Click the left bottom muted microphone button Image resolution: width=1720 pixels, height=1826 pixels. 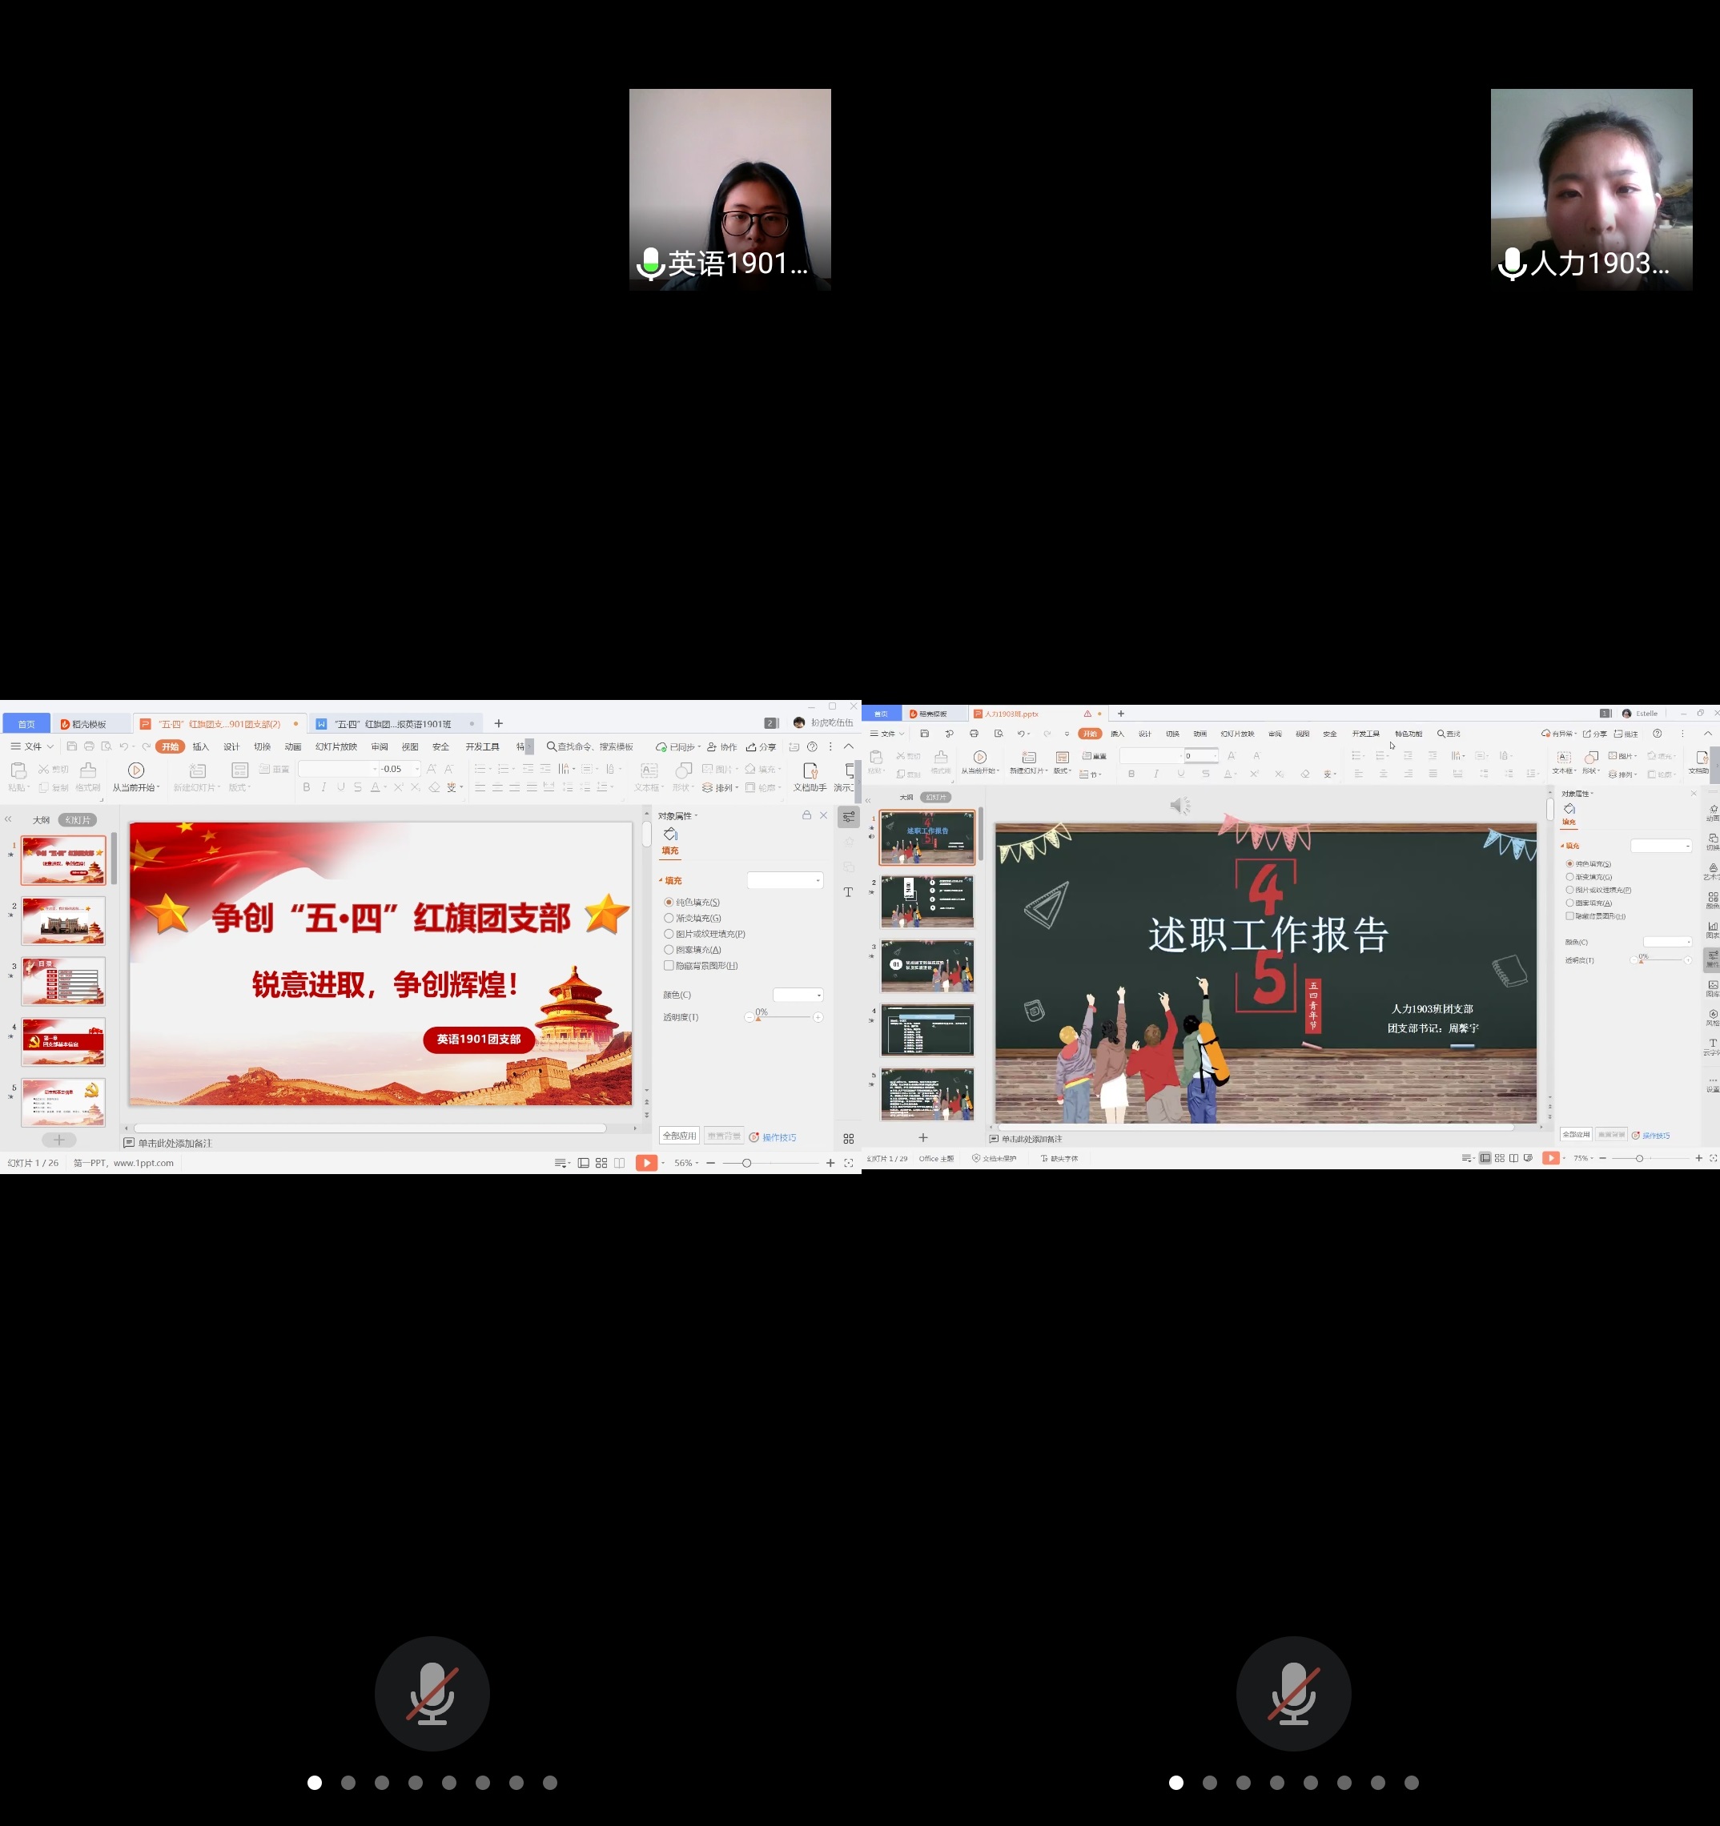tap(432, 1693)
